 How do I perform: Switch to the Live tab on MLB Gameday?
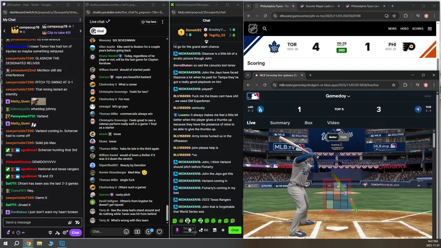(x=251, y=123)
